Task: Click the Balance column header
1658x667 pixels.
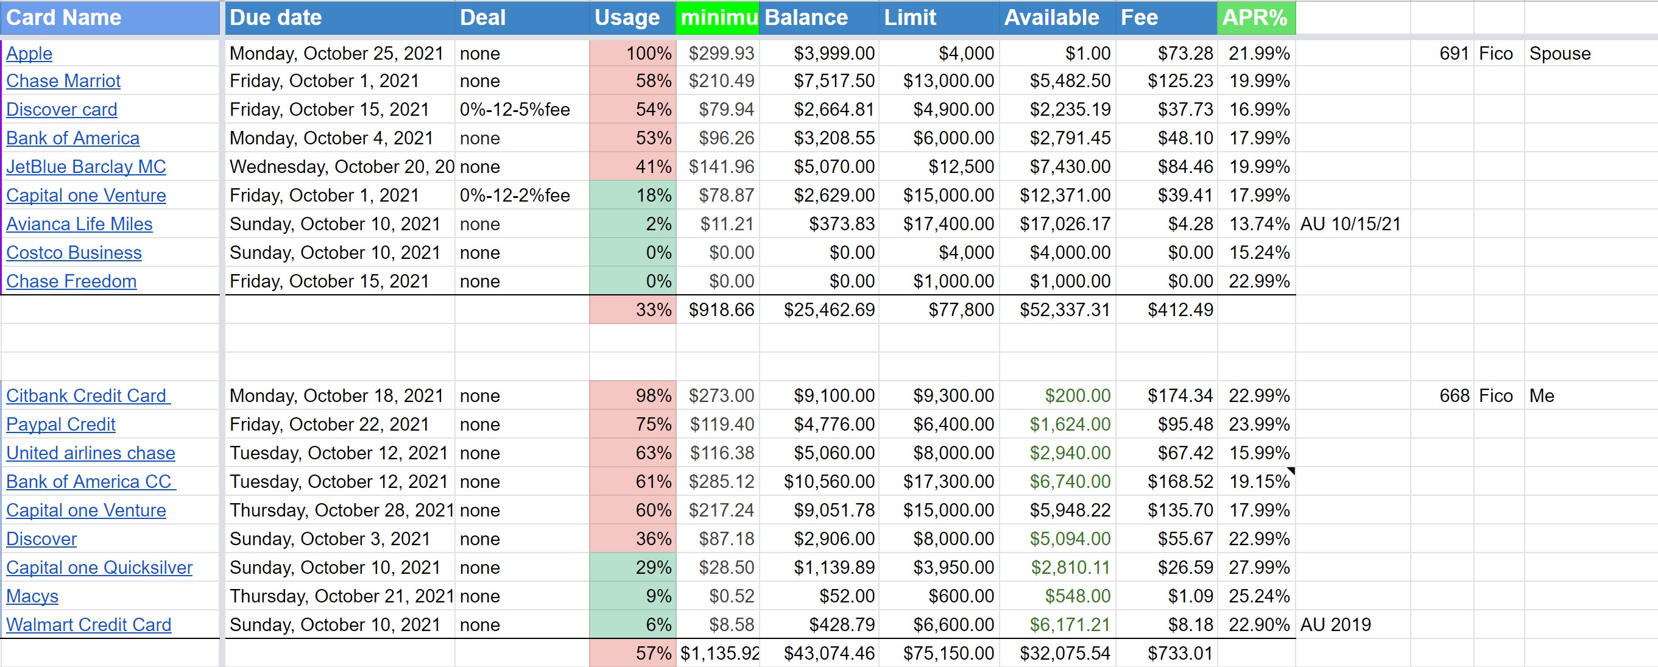Action: point(819,18)
